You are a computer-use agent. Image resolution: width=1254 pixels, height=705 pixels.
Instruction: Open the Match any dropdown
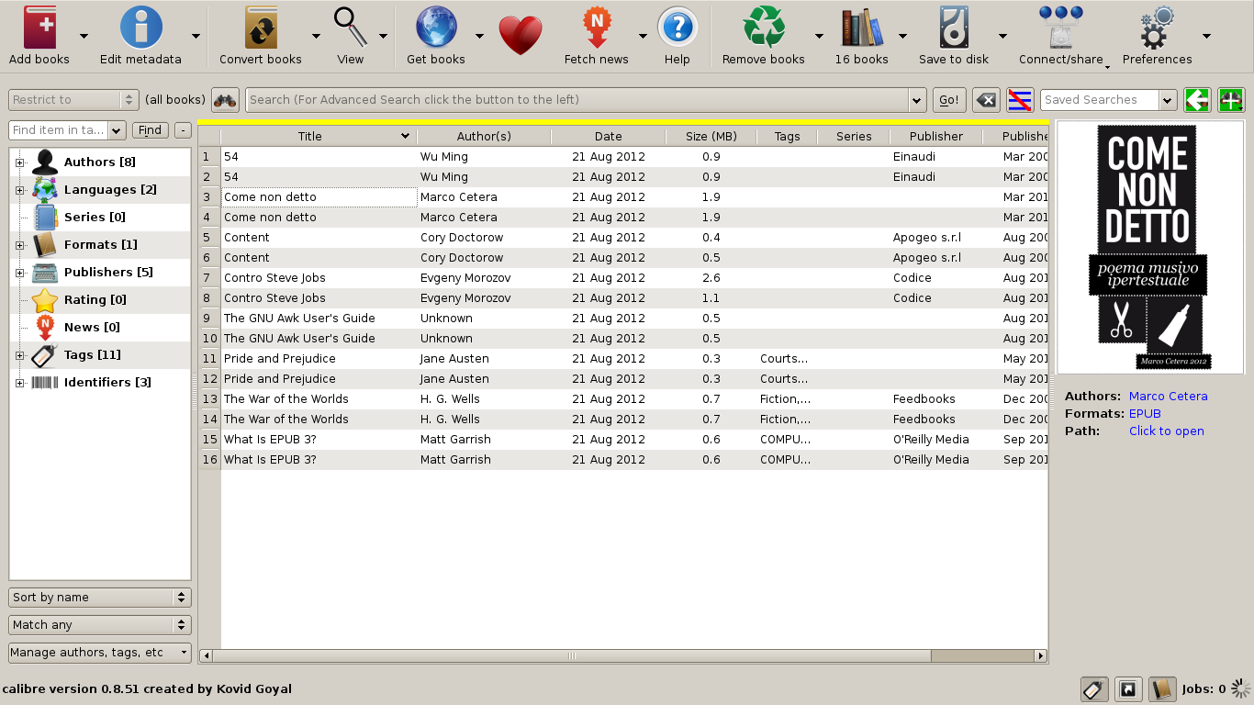(100, 625)
